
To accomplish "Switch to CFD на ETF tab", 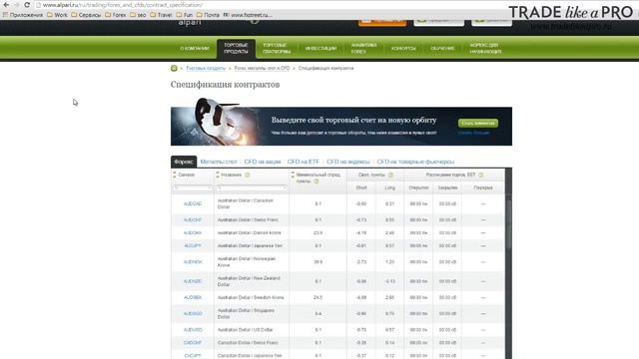I will click(x=304, y=162).
